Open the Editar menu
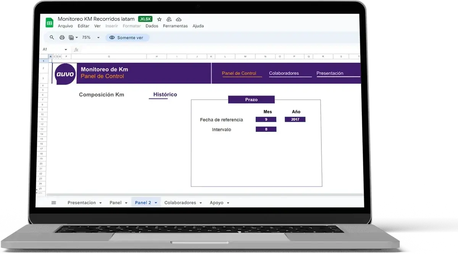The image size is (458, 254). pyautogui.click(x=84, y=26)
